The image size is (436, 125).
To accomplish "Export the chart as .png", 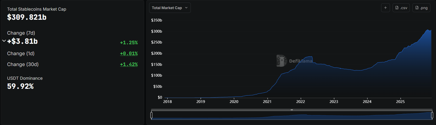I will tap(421, 8).
